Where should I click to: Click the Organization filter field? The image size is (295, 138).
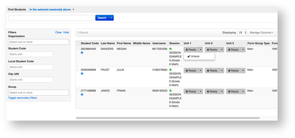(39, 42)
